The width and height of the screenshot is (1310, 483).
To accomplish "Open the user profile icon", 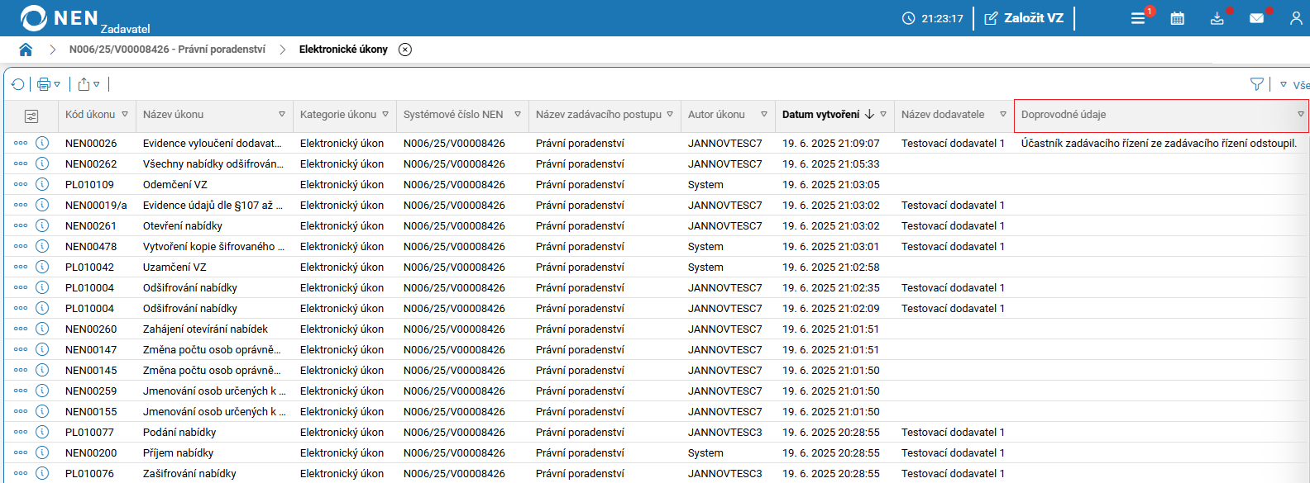I will point(1296,18).
